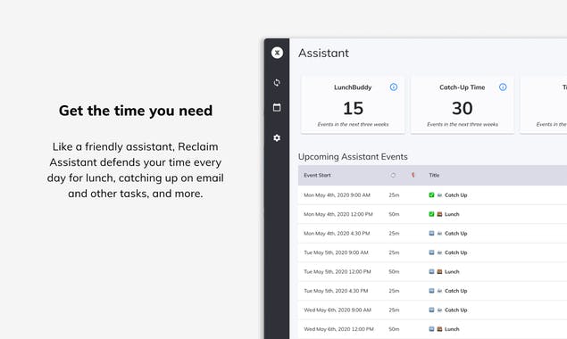Sort by the Title column header
This screenshot has width=567, height=339.
pos(434,175)
